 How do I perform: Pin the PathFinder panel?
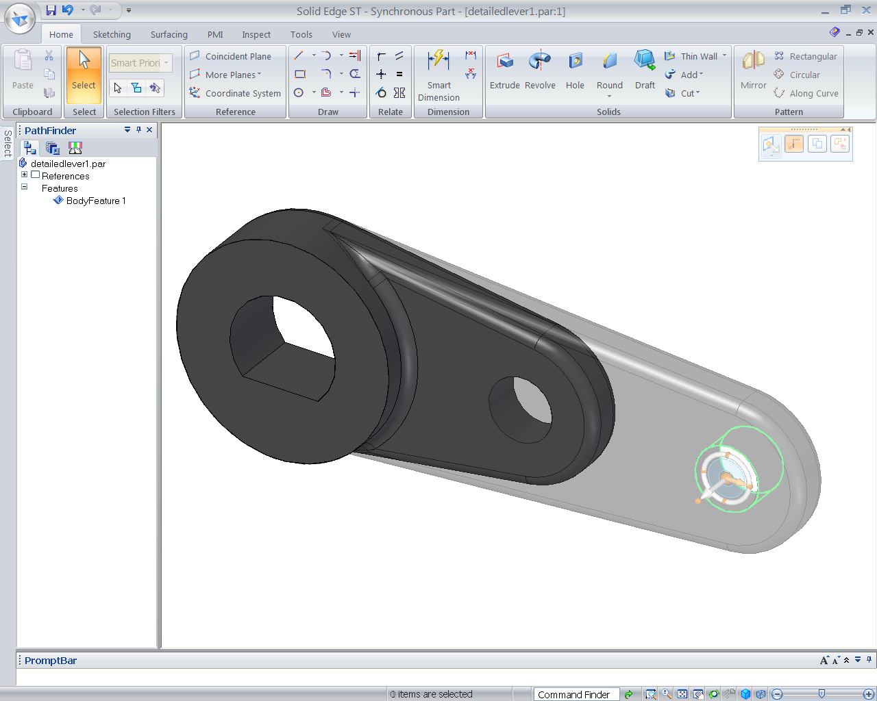point(138,129)
